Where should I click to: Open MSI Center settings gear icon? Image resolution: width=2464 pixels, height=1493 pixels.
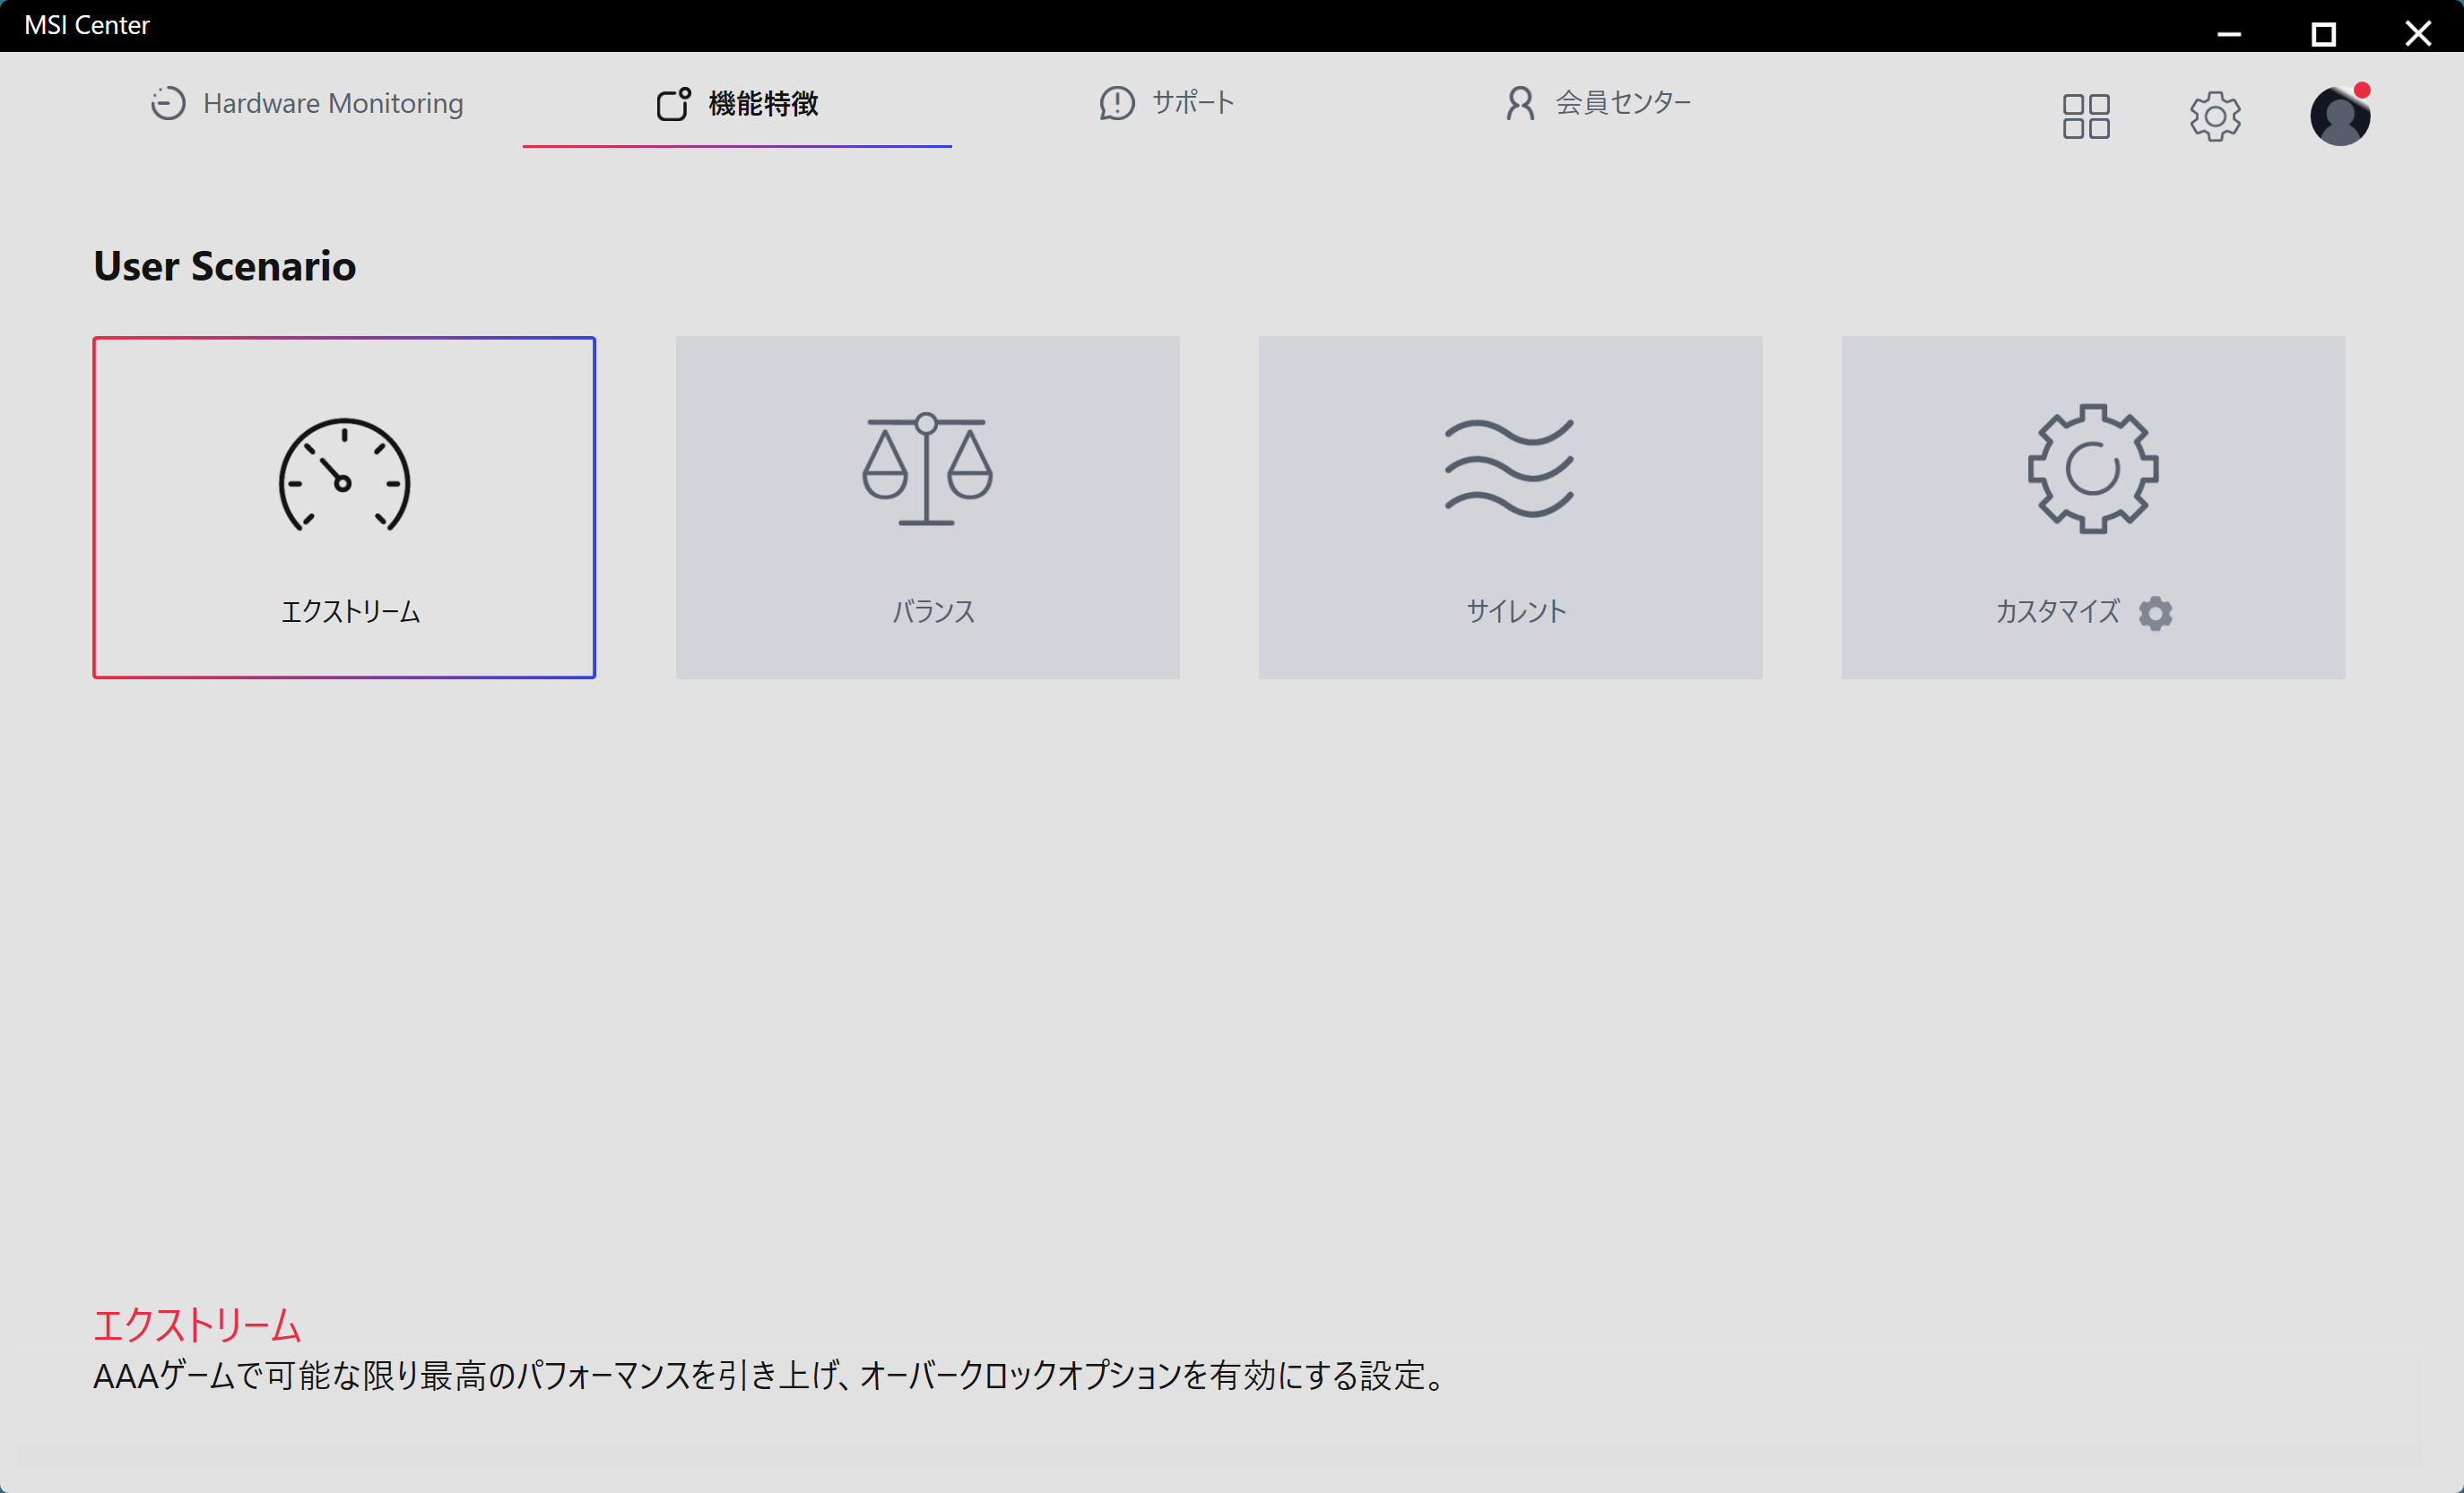click(x=2216, y=116)
